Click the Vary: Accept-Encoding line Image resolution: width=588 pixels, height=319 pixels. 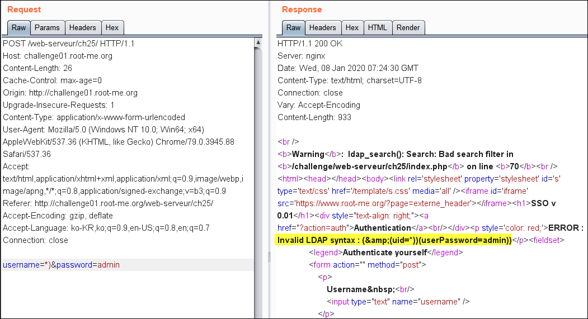[x=319, y=105]
